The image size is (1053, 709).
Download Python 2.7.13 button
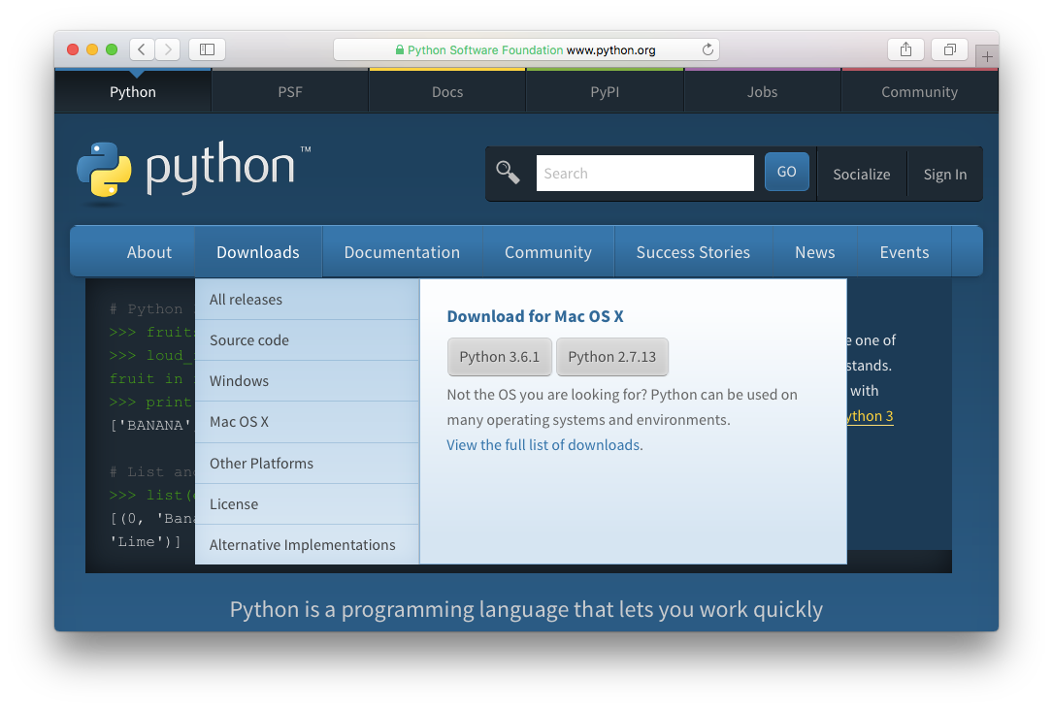pos(611,357)
